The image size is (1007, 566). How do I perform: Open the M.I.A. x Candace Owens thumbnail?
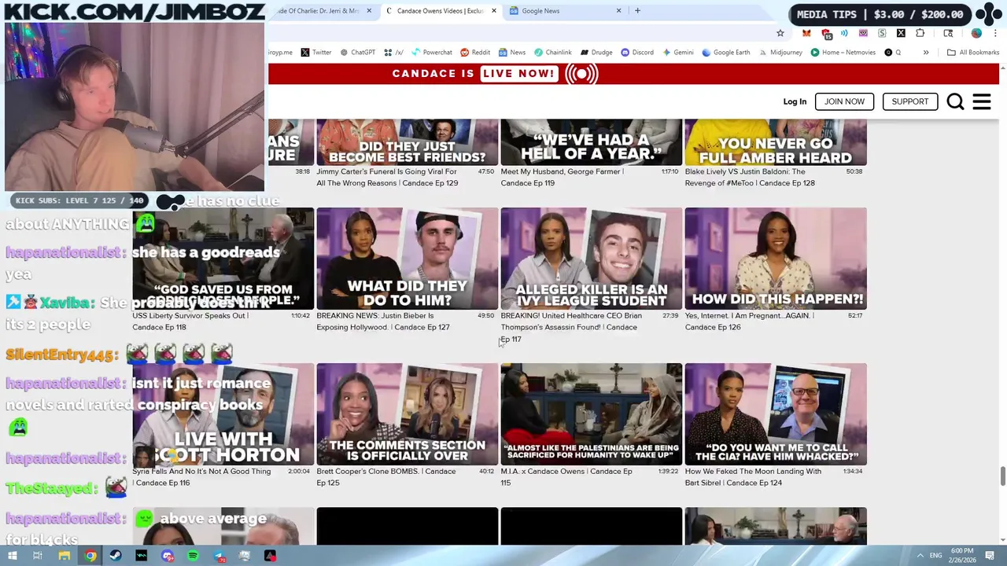(591, 414)
